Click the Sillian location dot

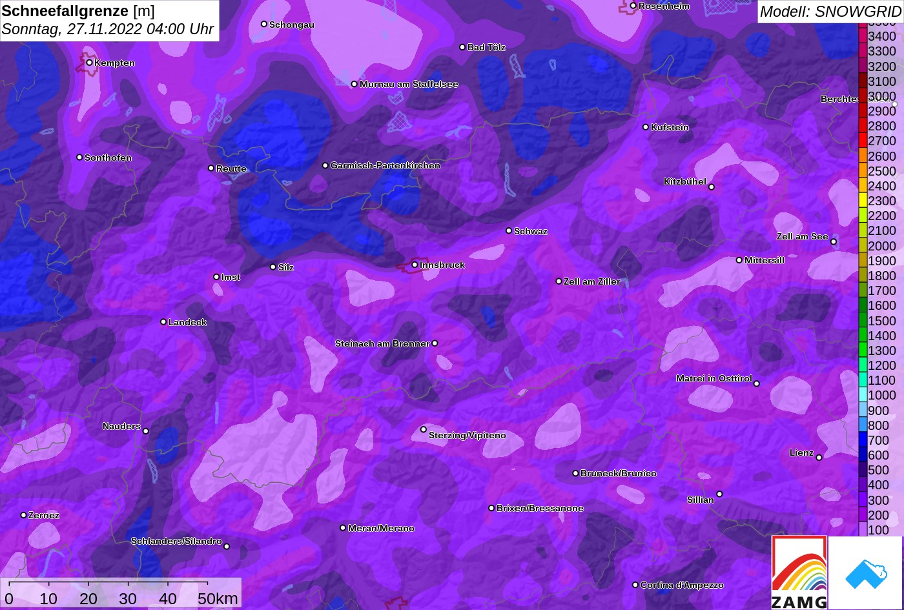(x=719, y=494)
